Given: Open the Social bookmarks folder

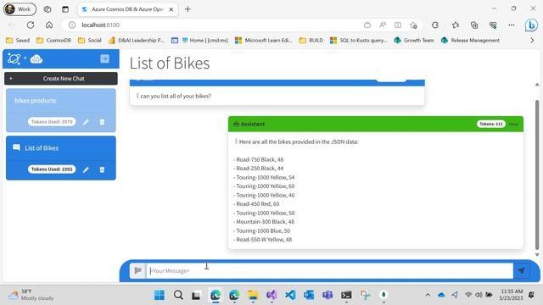Looking at the screenshot, I should (x=90, y=41).
